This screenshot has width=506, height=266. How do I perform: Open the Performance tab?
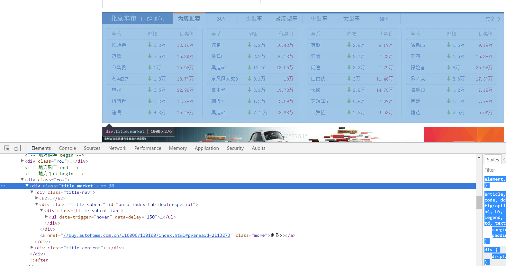pos(148,148)
